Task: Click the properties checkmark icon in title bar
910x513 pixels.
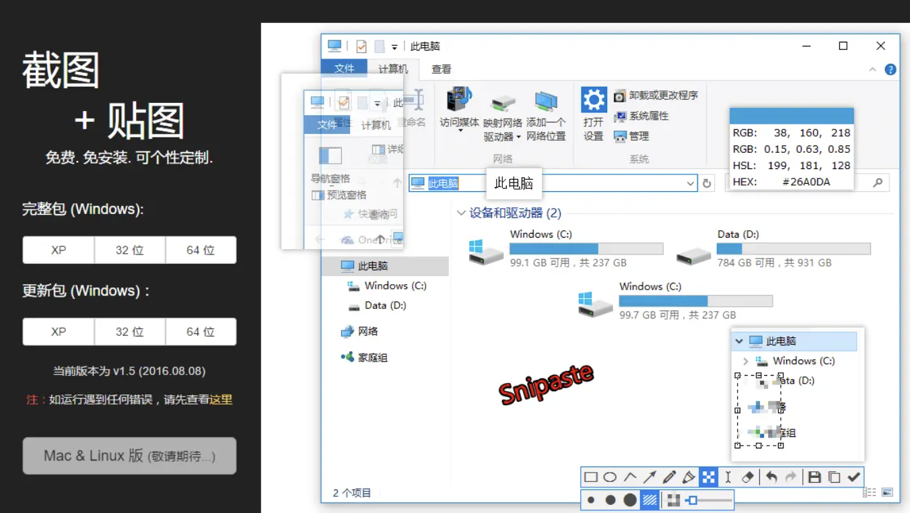Action: pyautogui.click(x=361, y=46)
